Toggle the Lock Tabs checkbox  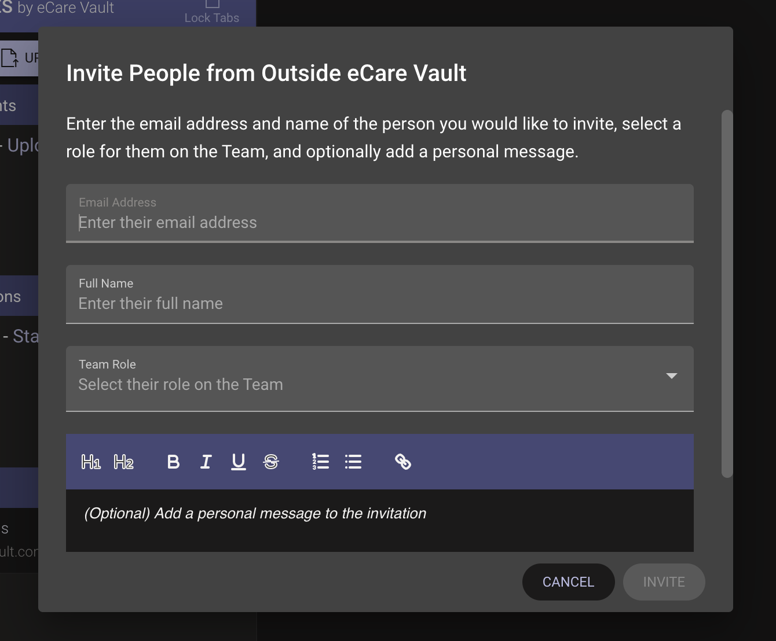212,3
